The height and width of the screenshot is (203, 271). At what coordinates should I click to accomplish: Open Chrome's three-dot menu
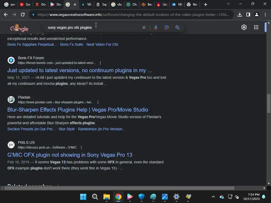pyautogui.click(x=265, y=15)
